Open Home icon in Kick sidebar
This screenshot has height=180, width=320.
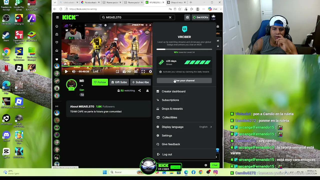[x=57, y=26]
